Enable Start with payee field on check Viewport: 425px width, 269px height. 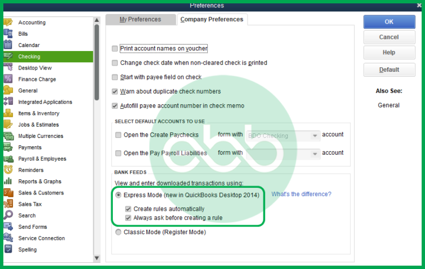click(115, 77)
